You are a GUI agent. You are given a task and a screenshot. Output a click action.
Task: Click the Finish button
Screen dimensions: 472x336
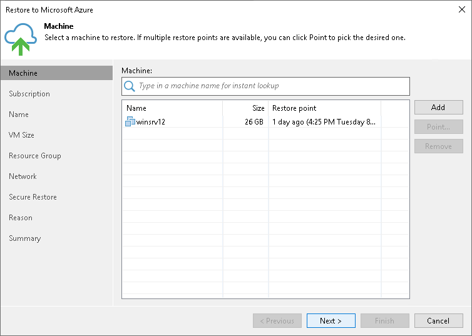coord(385,320)
